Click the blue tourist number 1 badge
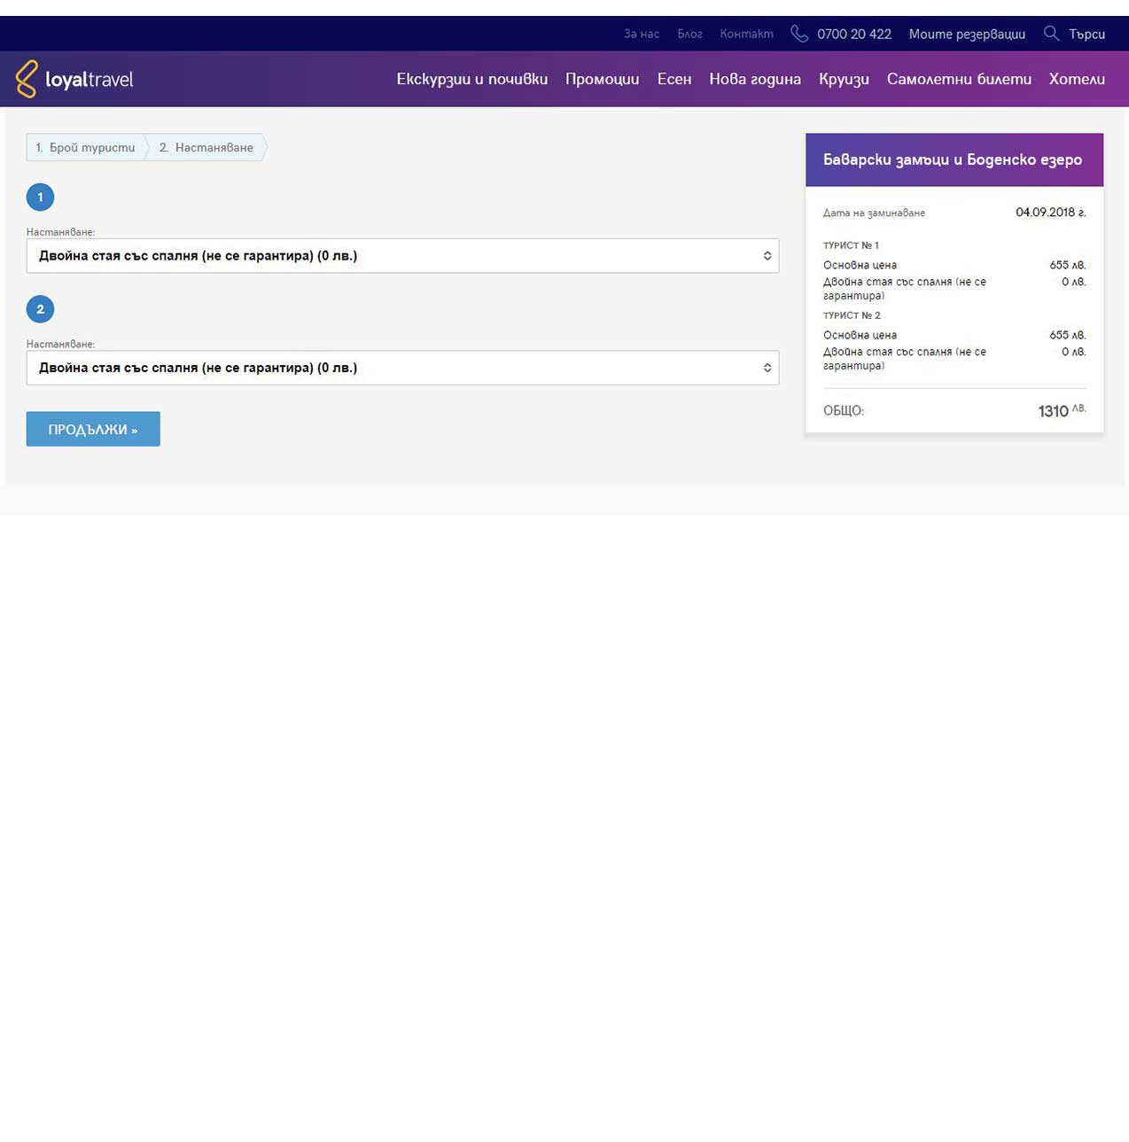 [x=40, y=197]
